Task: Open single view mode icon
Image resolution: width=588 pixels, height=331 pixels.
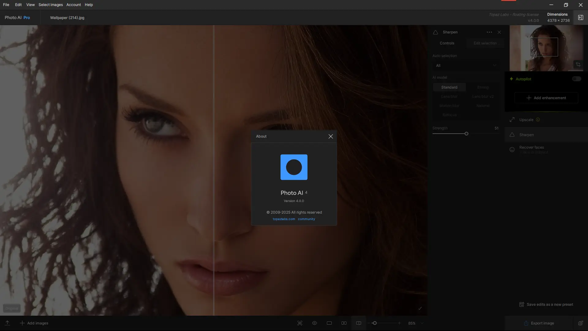Action: [x=329, y=323]
